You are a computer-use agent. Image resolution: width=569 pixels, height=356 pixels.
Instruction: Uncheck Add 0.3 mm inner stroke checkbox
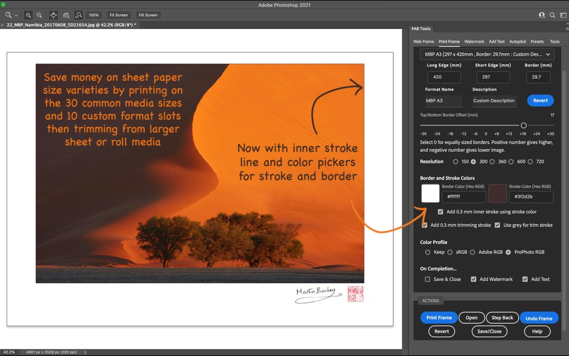440,212
